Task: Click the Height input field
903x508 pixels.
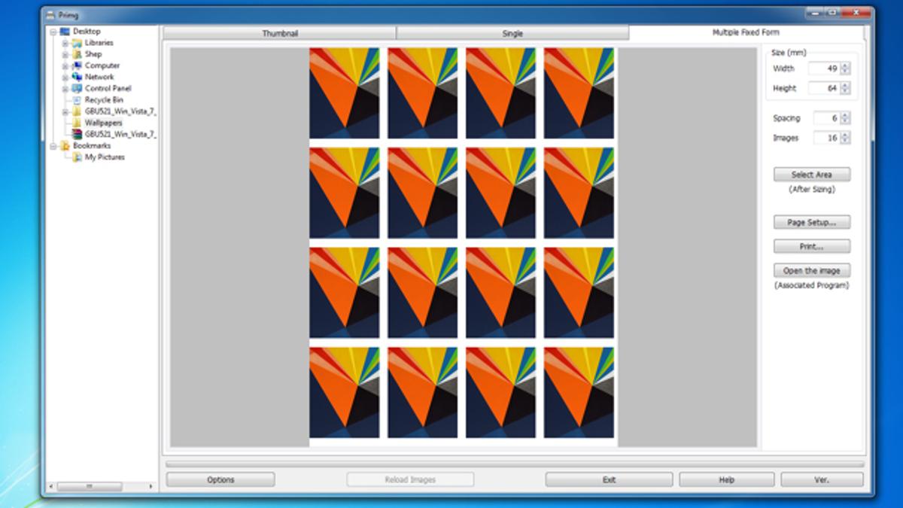Action: click(824, 88)
